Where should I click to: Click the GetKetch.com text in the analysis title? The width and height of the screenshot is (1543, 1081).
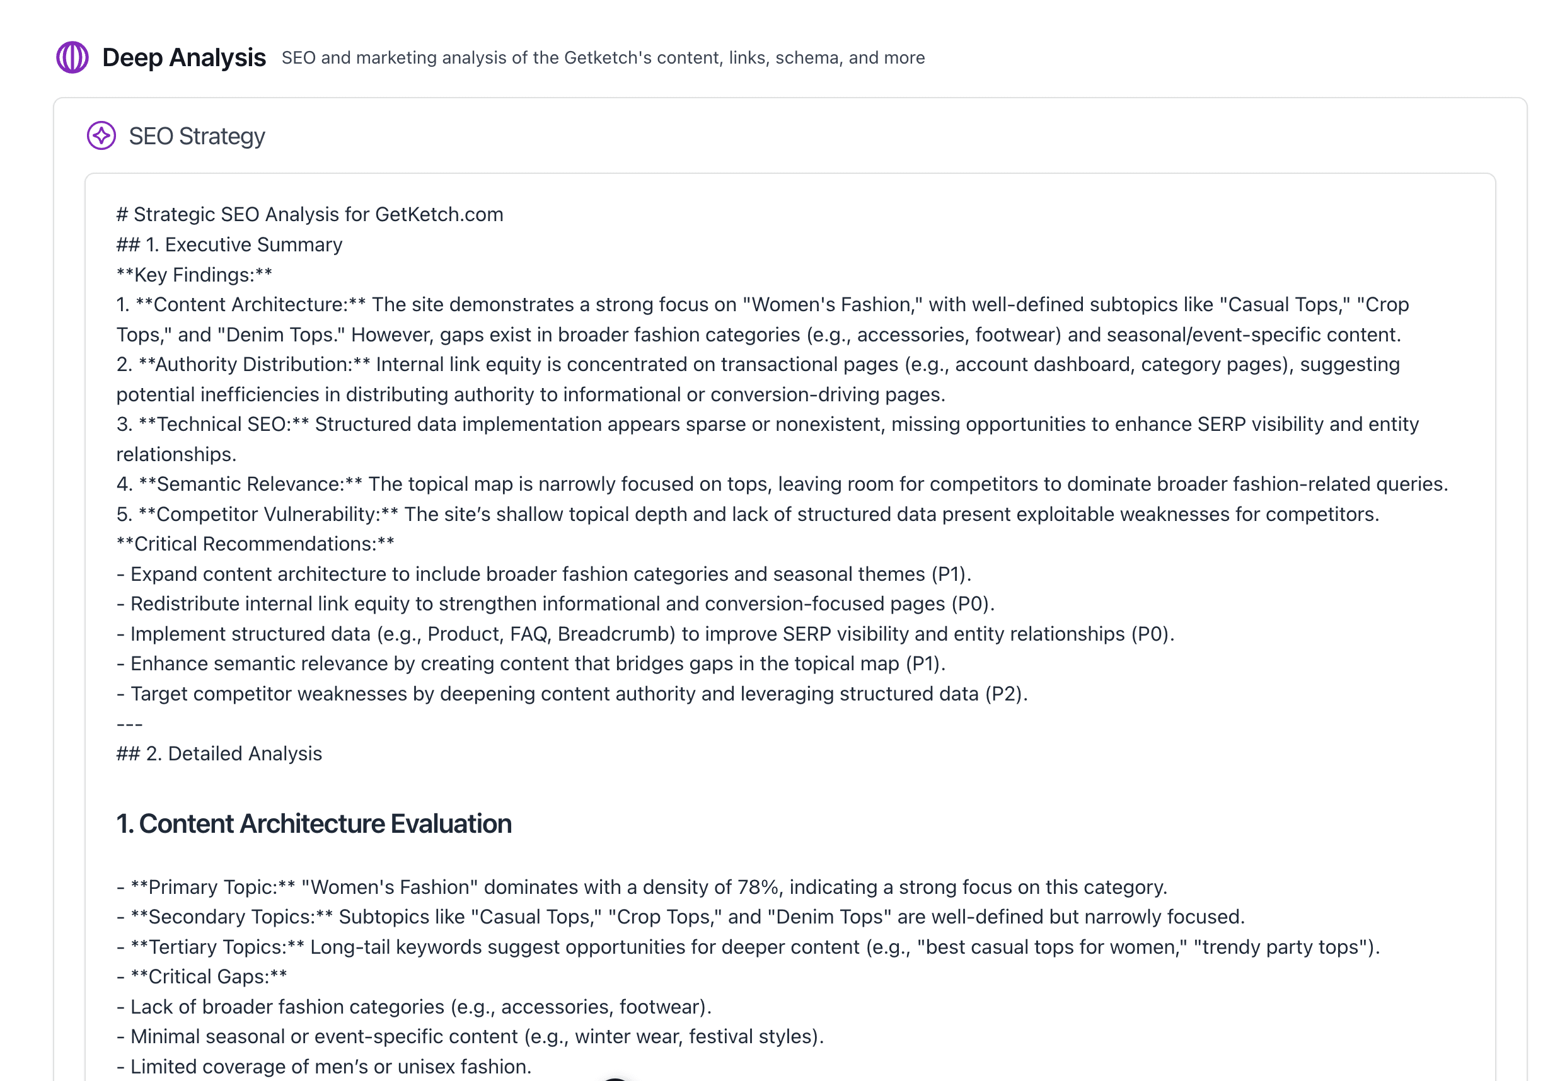click(438, 214)
